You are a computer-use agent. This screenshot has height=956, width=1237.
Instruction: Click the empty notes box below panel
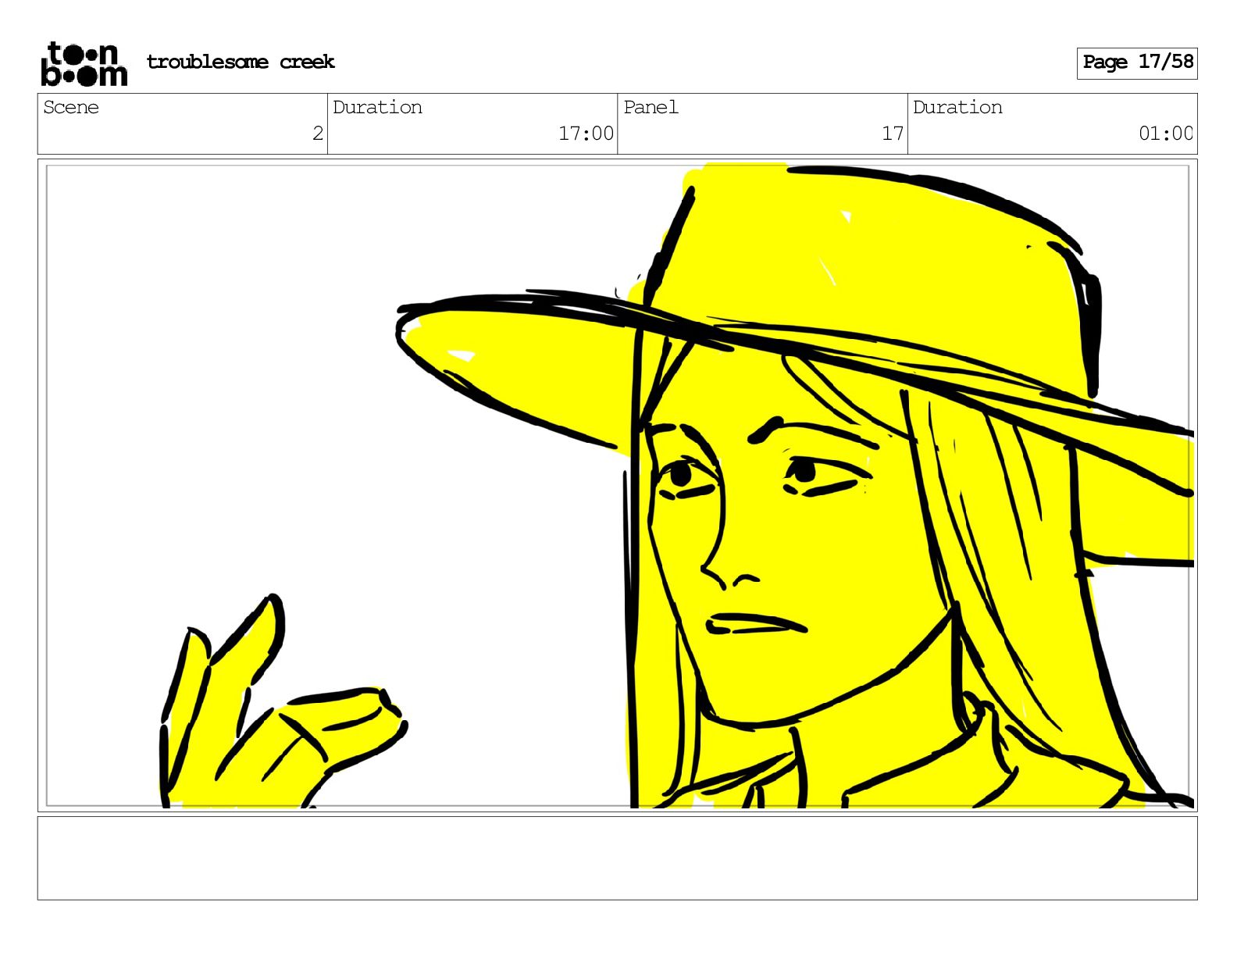coord(617,858)
